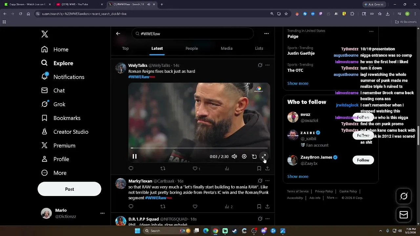Expand the More menu in sidebar

point(54,173)
